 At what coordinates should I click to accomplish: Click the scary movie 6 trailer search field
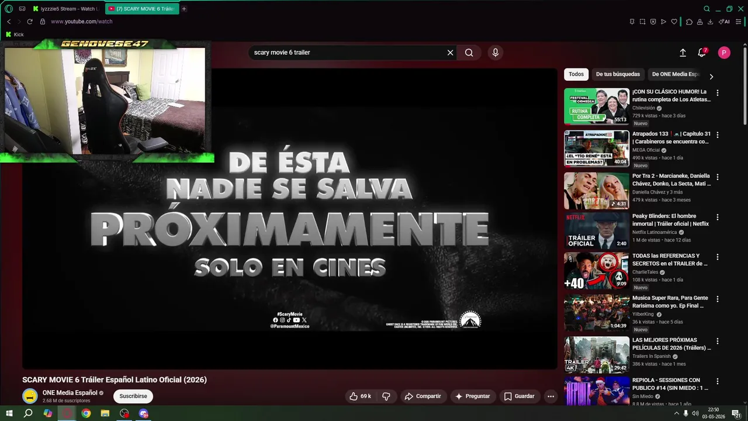pyautogui.click(x=348, y=53)
